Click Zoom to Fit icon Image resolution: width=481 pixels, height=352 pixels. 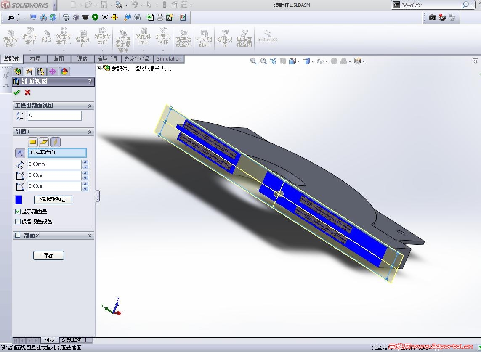pyautogui.click(x=253, y=61)
